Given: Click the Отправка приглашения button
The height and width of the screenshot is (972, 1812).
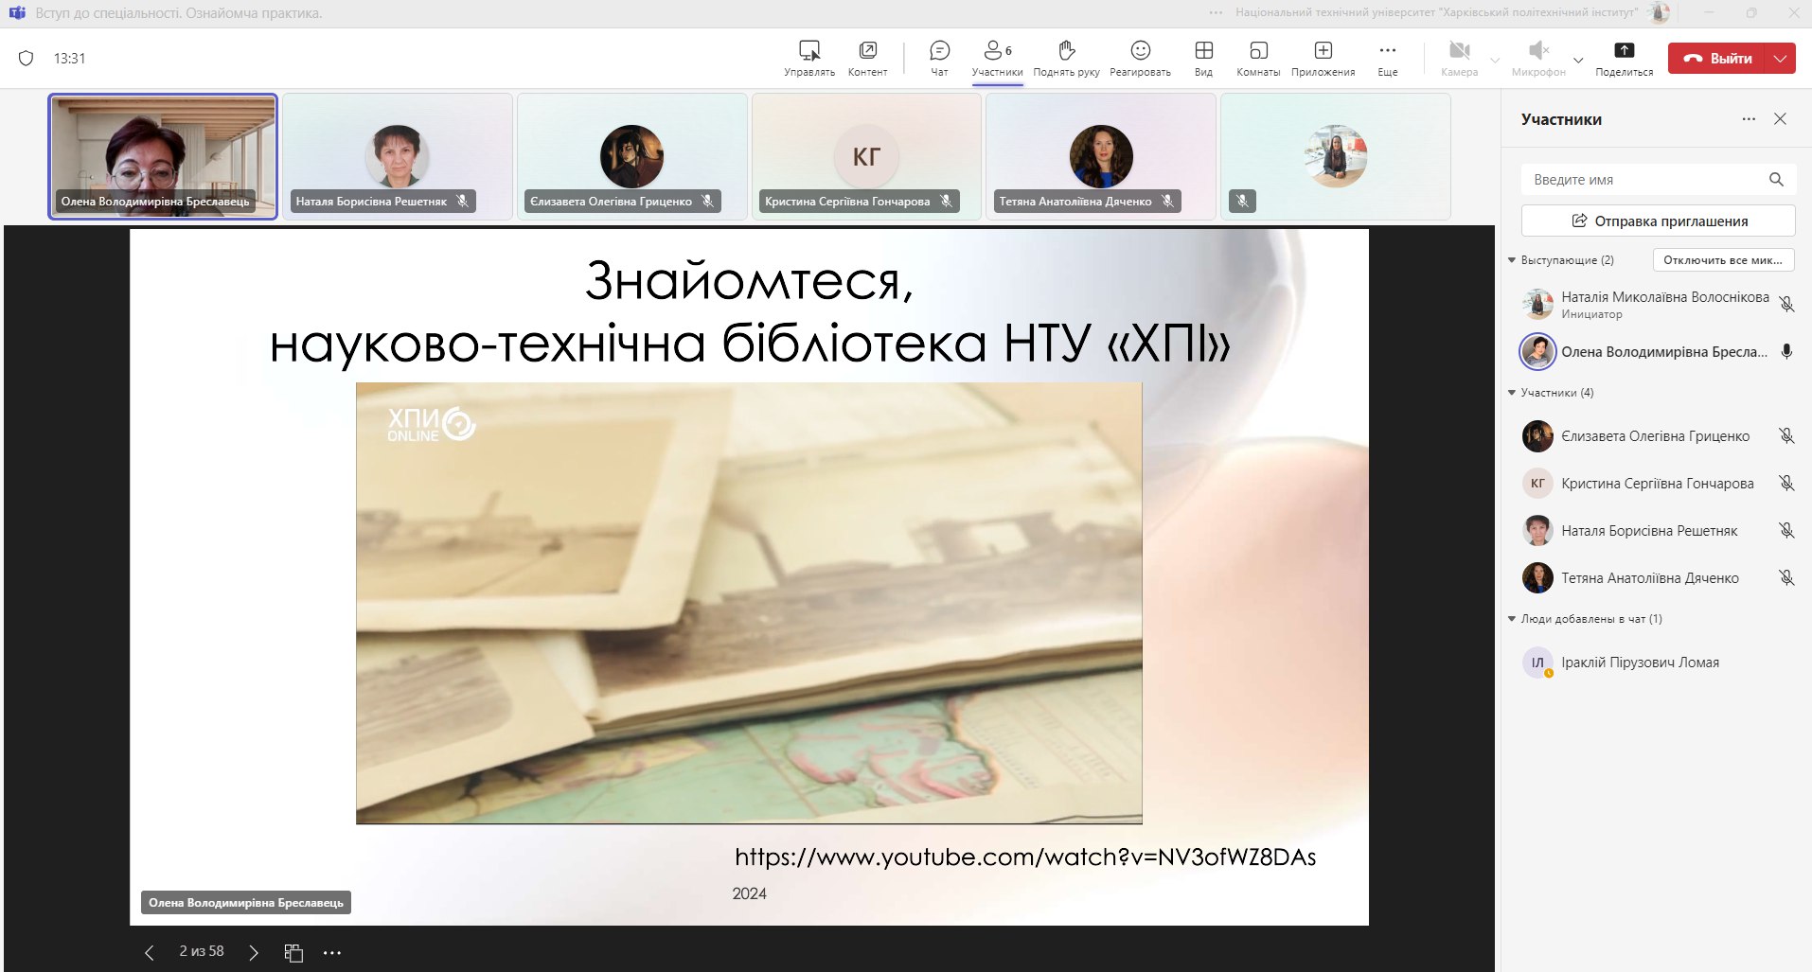Looking at the screenshot, I should pyautogui.click(x=1658, y=221).
